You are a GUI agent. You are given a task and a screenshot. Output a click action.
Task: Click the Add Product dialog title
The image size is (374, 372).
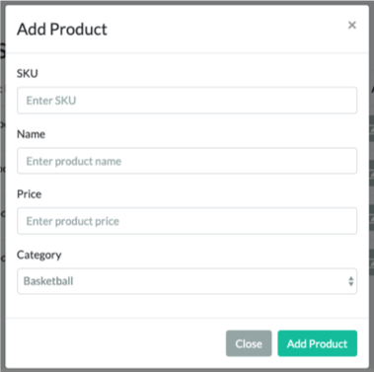point(62,30)
